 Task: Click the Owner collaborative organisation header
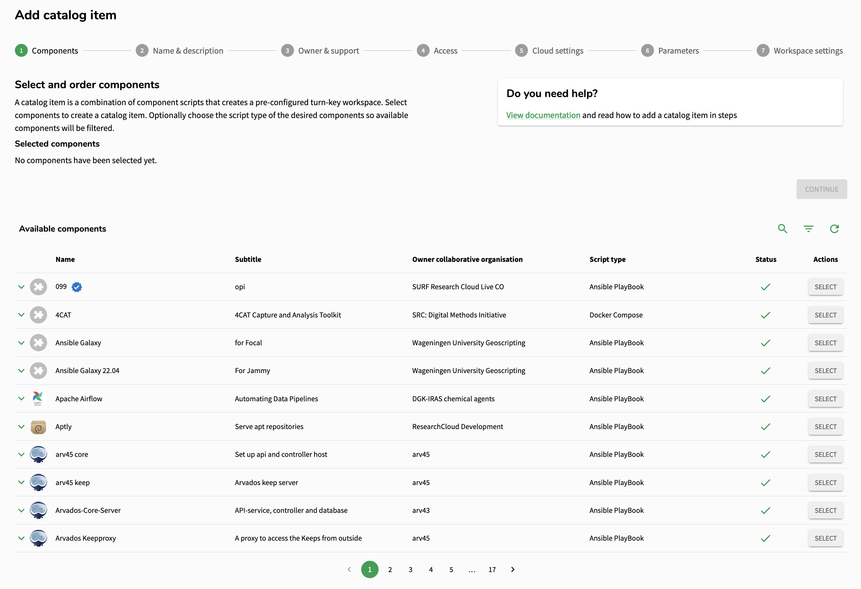click(467, 259)
